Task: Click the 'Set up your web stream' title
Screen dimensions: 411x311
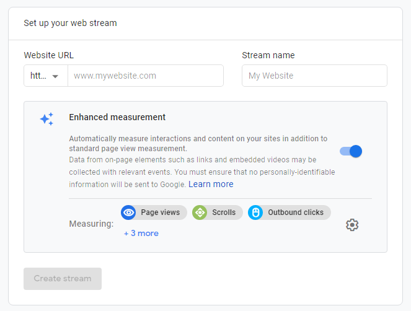Action: pyautogui.click(x=70, y=24)
